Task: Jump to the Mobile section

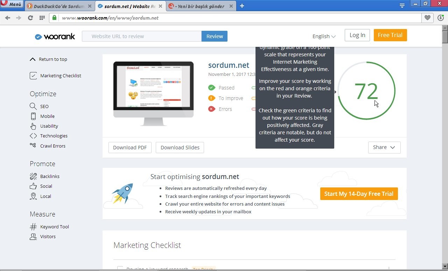Action: click(47, 116)
